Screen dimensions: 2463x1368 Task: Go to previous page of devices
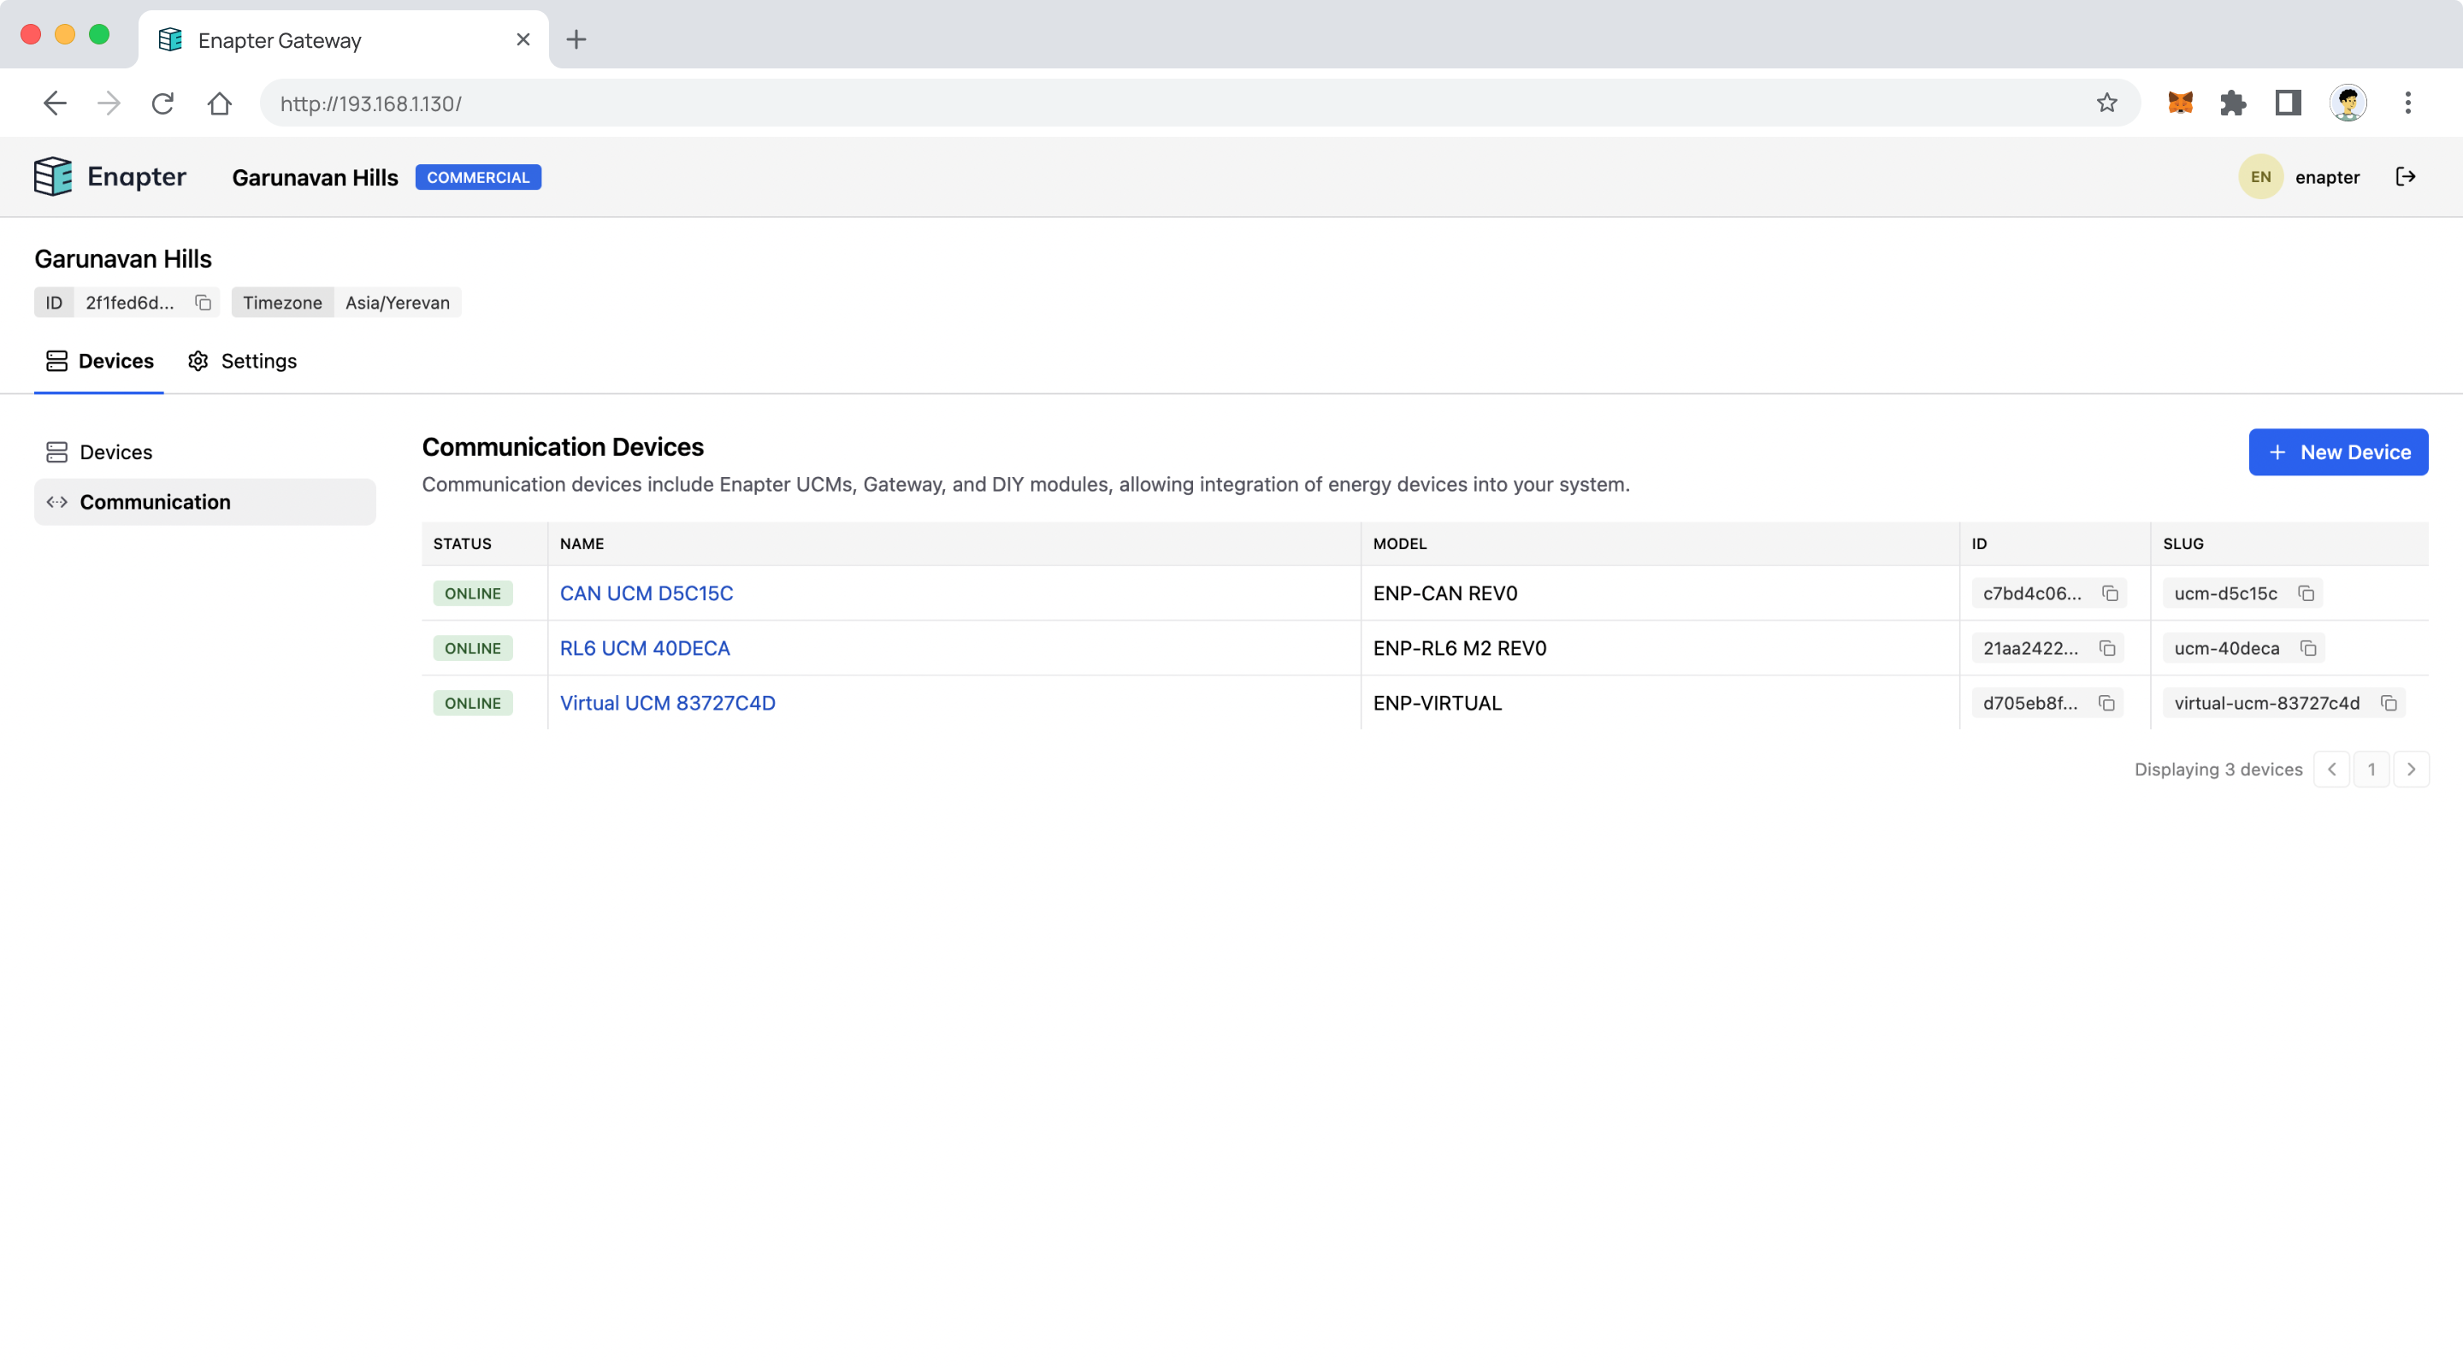2332,769
